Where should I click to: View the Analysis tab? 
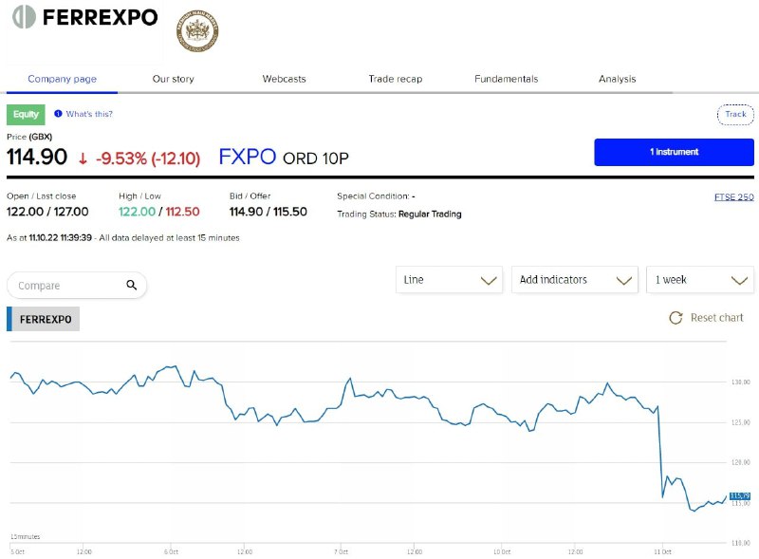pos(618,79)
